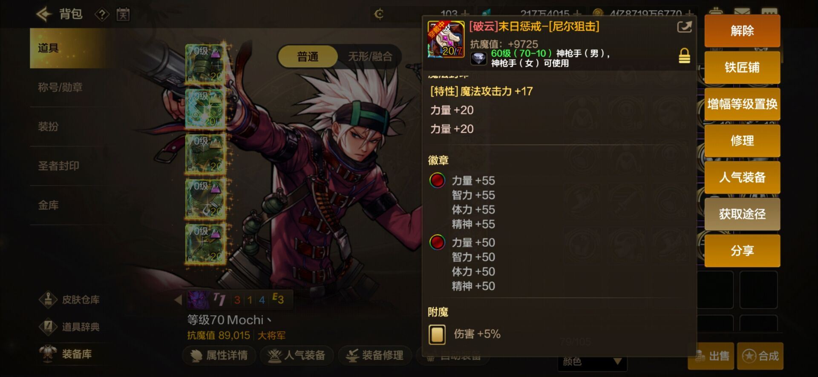
Task: Select the 称号/勋章 tab
Action: pyautogui.click(x=60, y=87)
